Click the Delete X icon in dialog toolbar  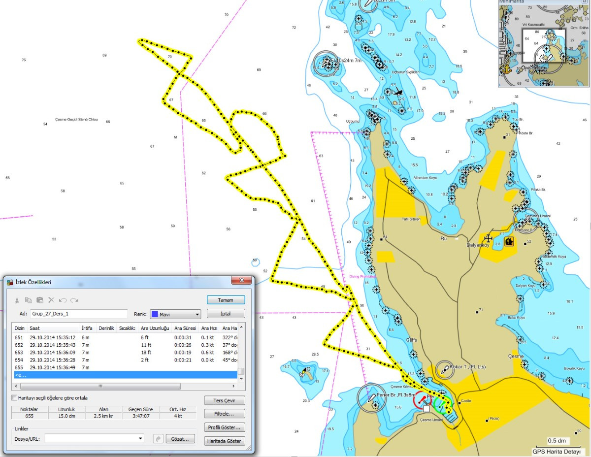(x=51, y=300)
